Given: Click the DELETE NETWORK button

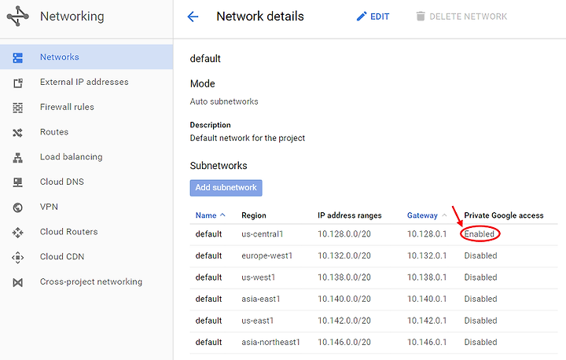Looking at the screenshot, I should click(461, 17).
